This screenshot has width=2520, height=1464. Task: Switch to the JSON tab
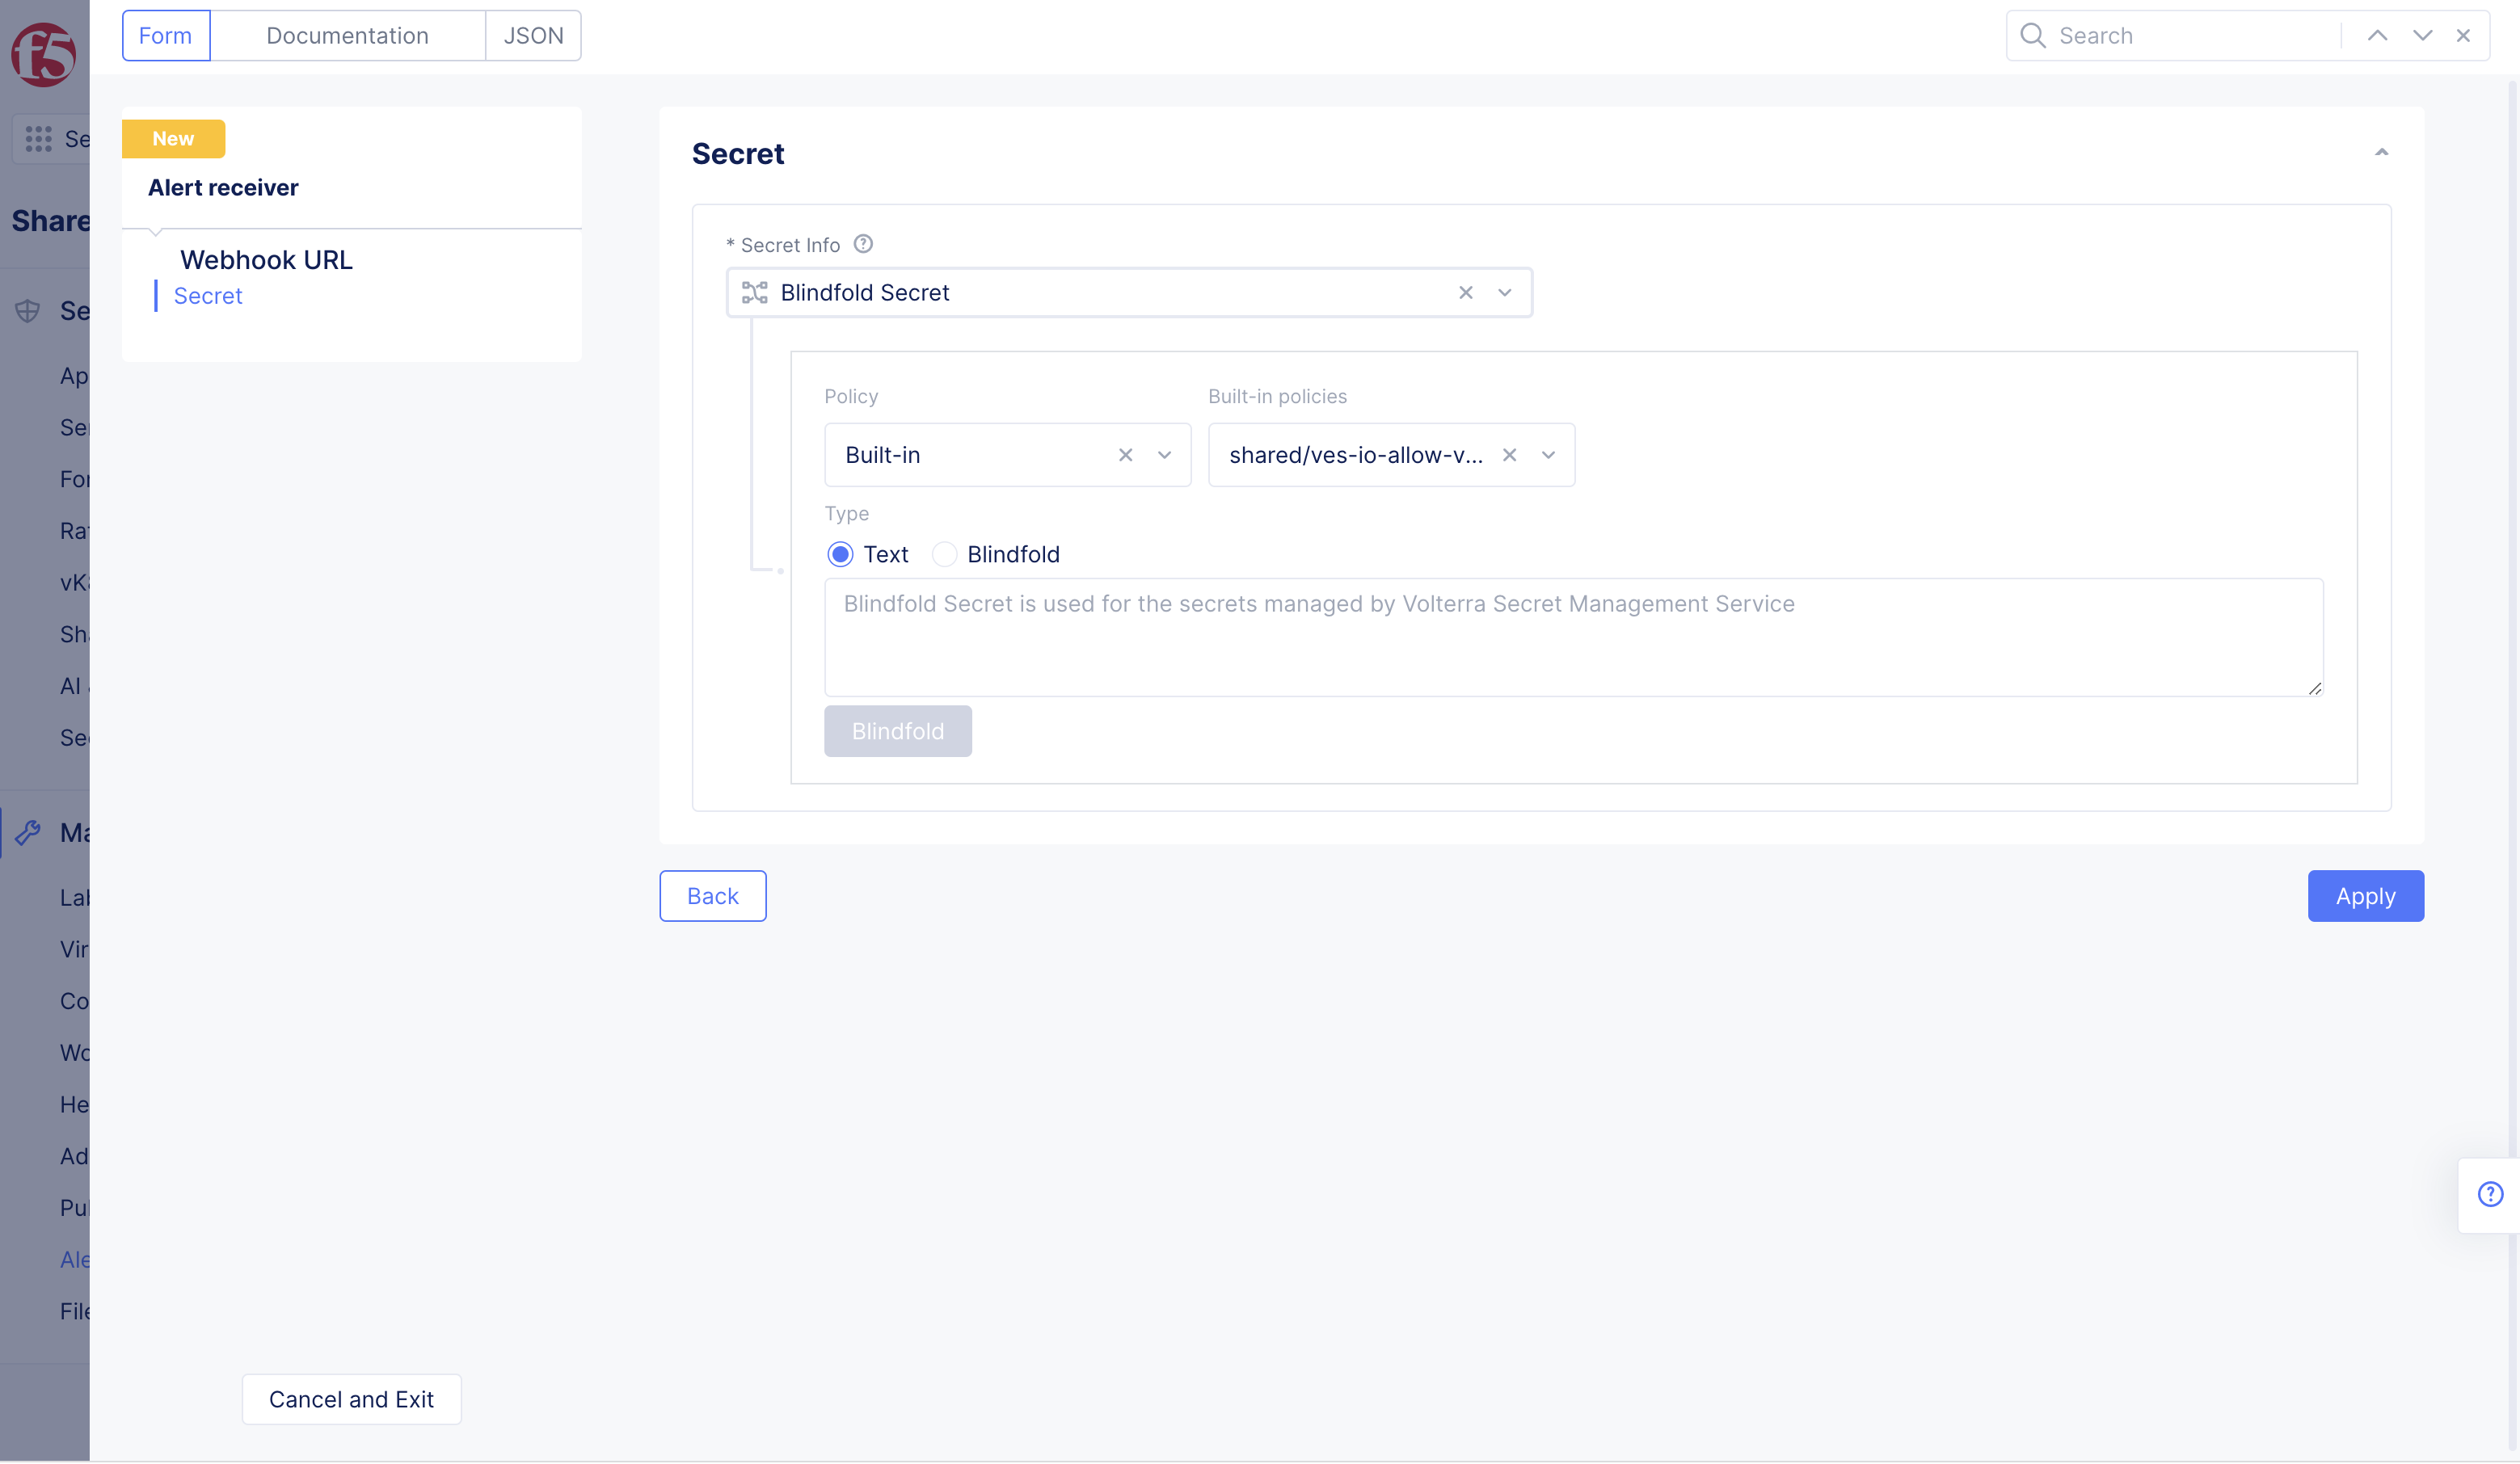point(533,35)
